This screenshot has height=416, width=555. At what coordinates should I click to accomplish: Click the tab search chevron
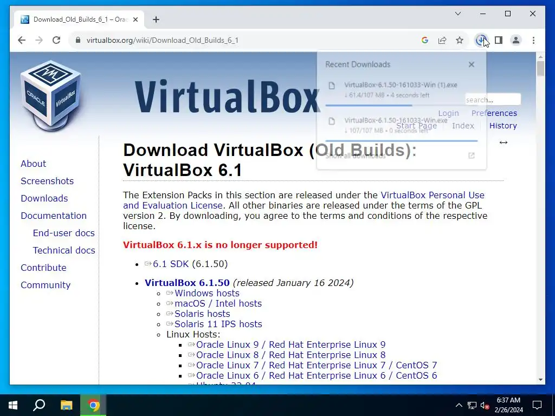457,14
